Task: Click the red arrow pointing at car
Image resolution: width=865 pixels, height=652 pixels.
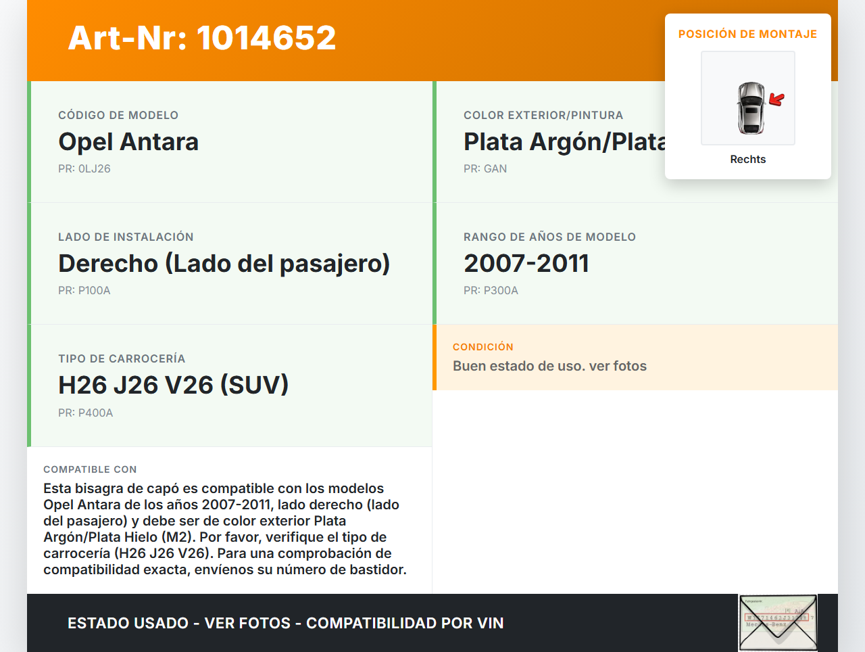Action: 777,100
